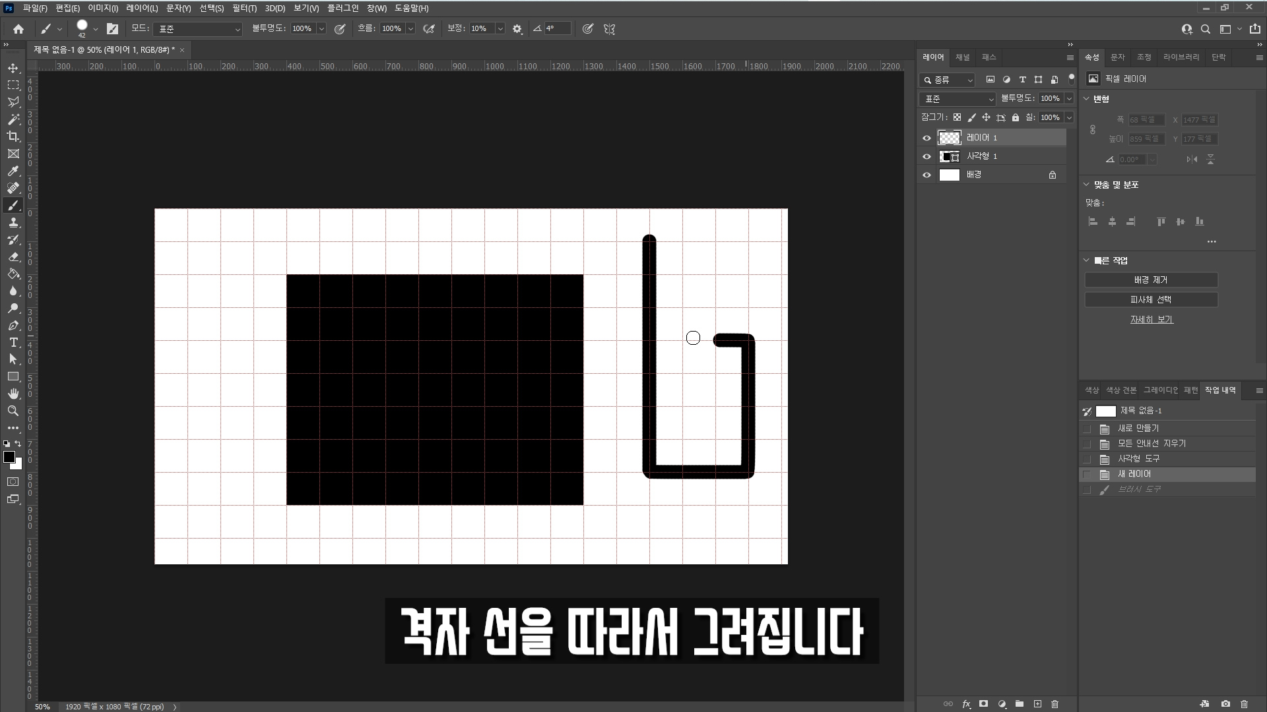1267x712 pixels.
Task: Select the Eraser tool
Action: point(13,256)
